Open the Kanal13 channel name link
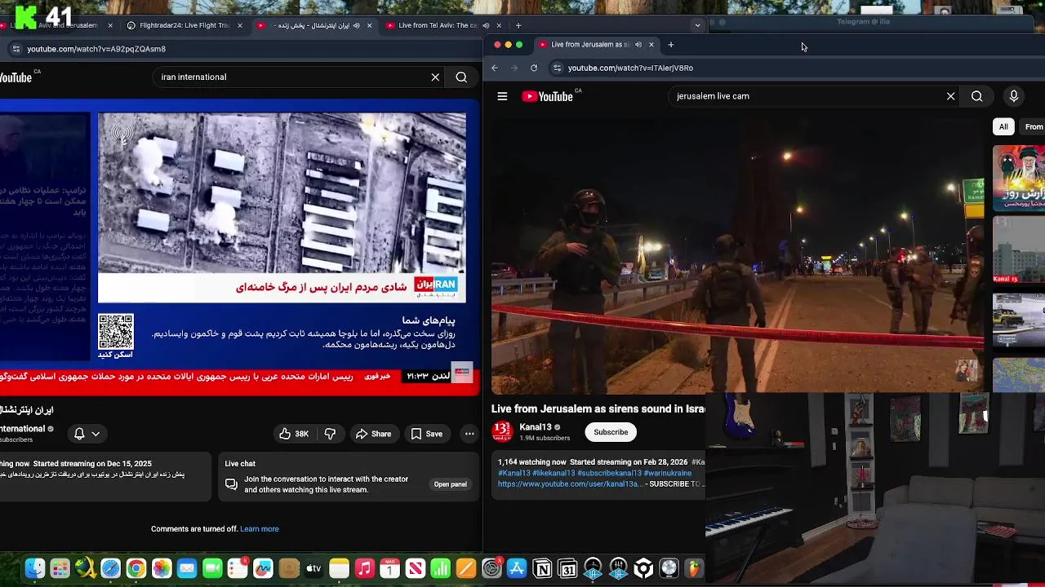1045x587 pixels. (x=536, y=427)
